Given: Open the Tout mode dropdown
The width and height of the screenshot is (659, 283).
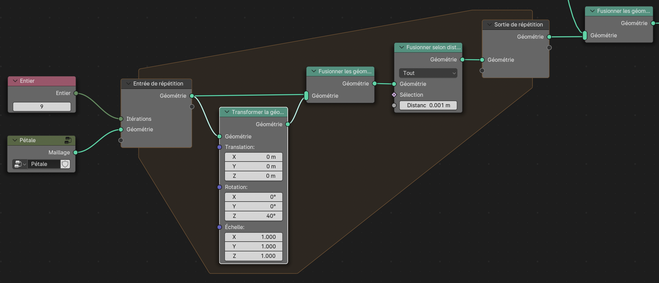Looking at the screenshot, I should coord(428,73).
